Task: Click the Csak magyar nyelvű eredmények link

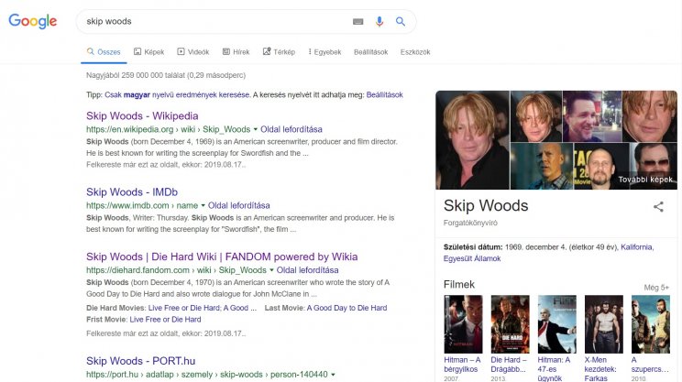Action: 177,94
